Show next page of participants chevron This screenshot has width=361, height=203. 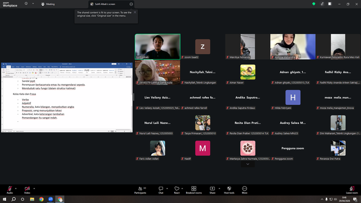click(x=248, y=164)
